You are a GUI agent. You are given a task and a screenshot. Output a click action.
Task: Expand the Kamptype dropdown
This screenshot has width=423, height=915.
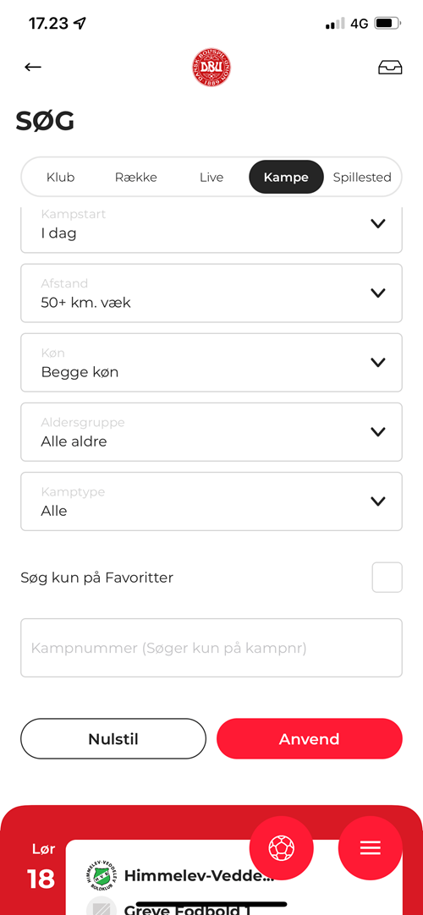pyautogui.click(x=211, y=501)
